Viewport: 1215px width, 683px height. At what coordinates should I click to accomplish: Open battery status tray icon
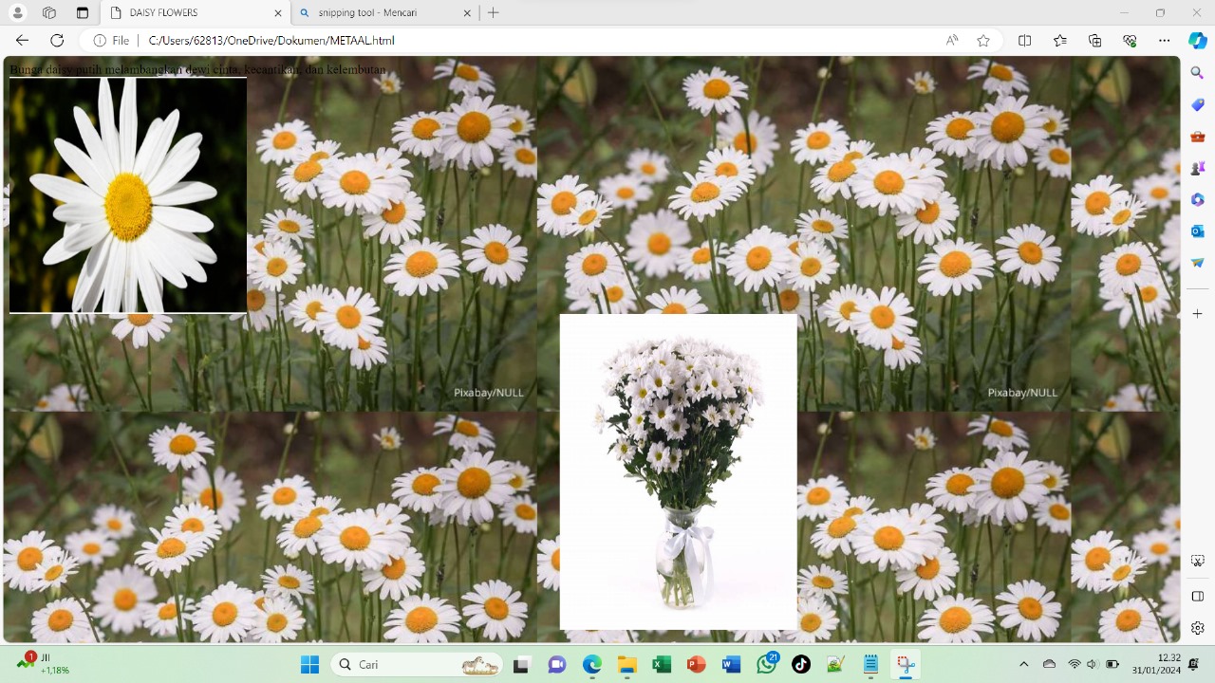tap(1112, 664)
